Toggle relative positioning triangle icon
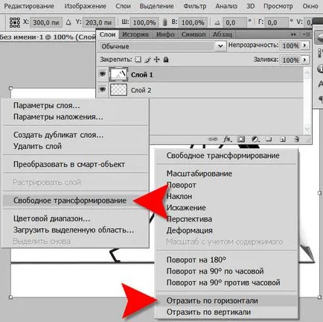The image size is (323, 322). tap(68, 22)
